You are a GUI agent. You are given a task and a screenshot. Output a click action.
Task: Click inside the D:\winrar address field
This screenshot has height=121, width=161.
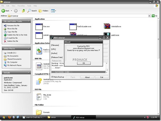[x=78, y=16]
